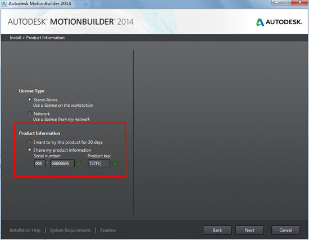309x240 pixels.
Task: Click the 'License Type' heading
Action: click(31, 91)
